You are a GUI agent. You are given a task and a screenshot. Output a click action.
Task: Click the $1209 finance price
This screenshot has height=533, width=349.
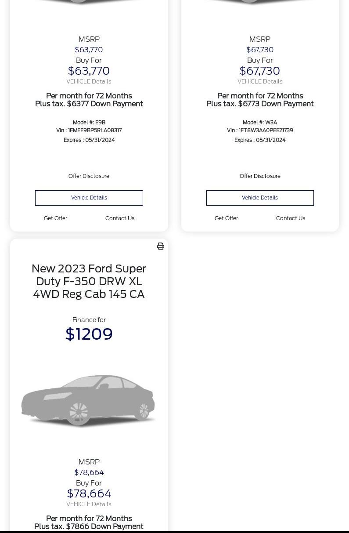point(89,334)
